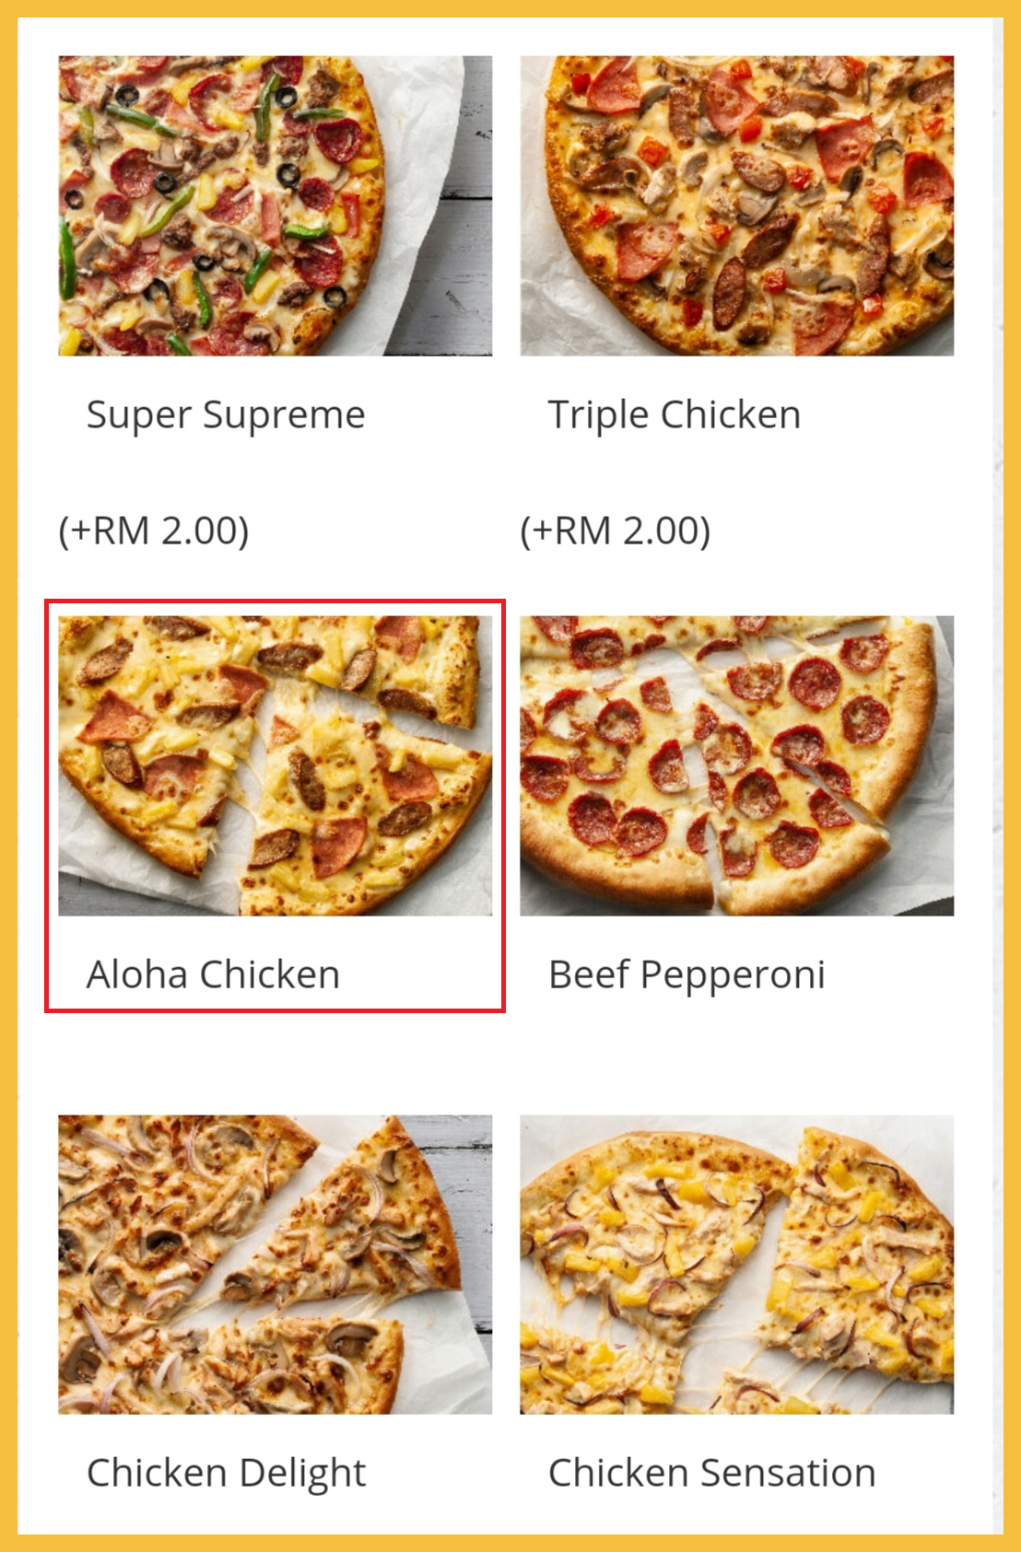Click the pizza photo with sausage and red peppers
This screenshot has width=1021, height=1552.
(x=736, y=205)
